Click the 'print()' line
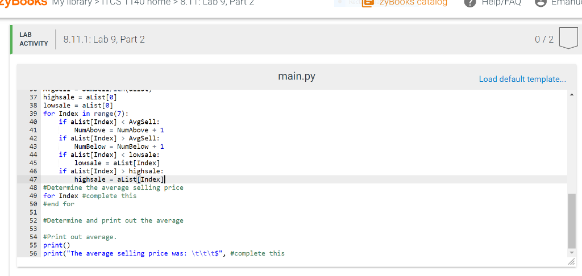Viewport: 582px width, 276px height. click(x=56, y=245)
